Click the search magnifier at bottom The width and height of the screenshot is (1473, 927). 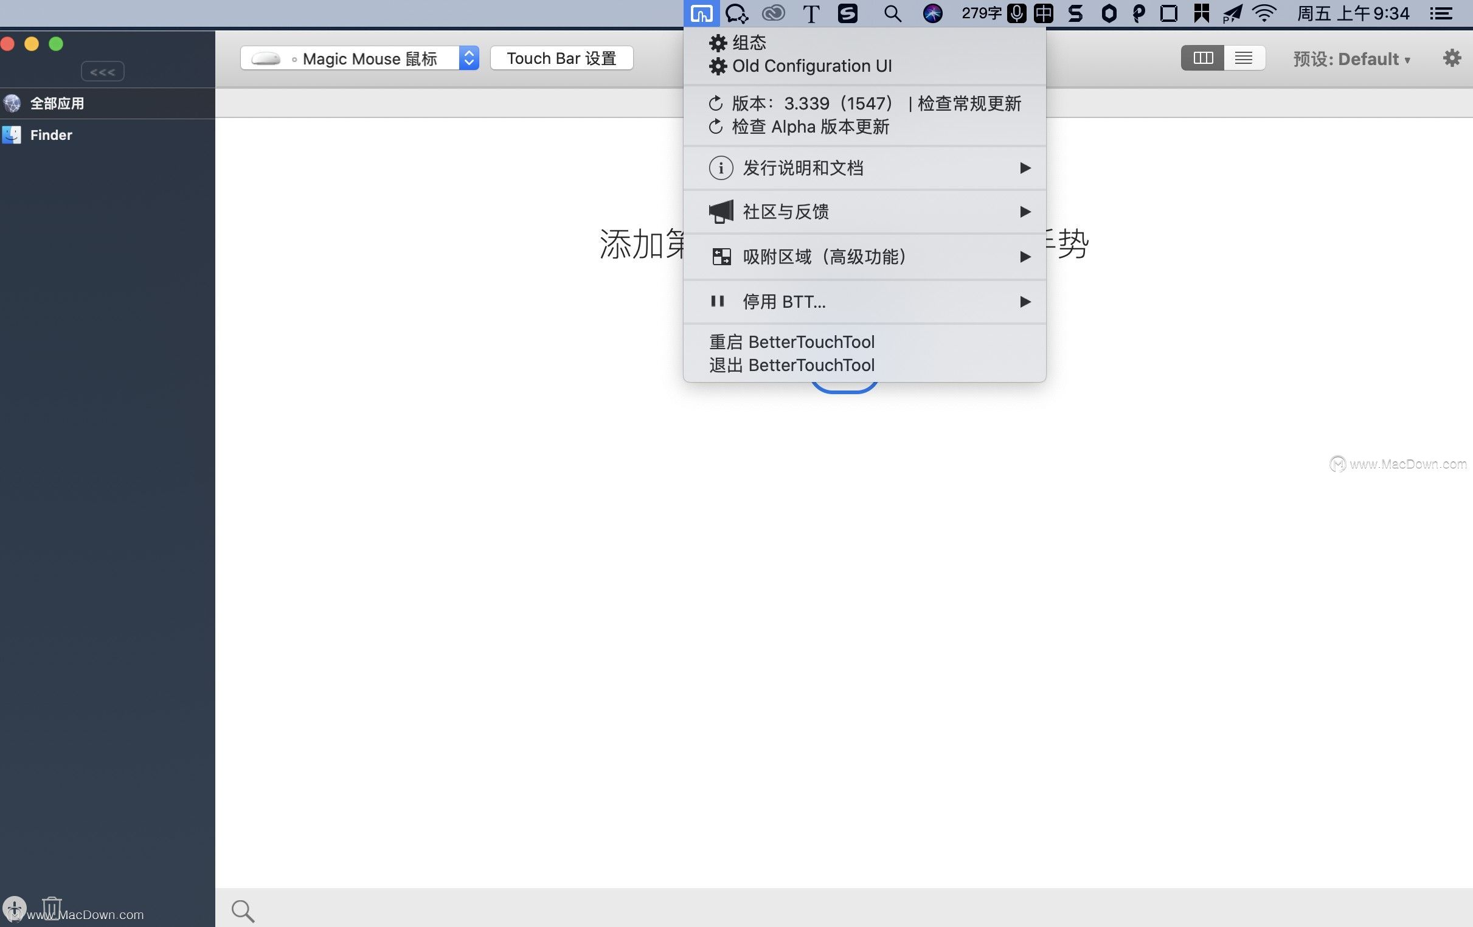pos(243,911)
